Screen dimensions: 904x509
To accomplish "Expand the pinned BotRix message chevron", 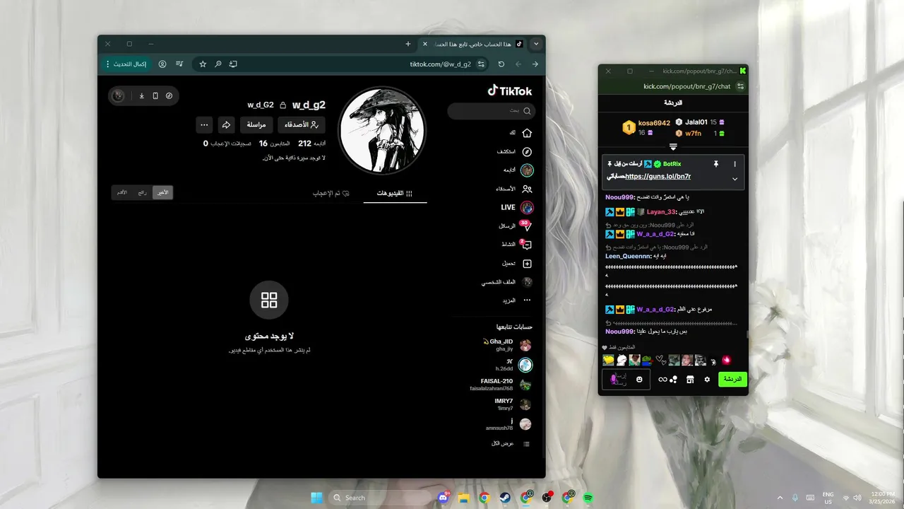I will (734, 179).
